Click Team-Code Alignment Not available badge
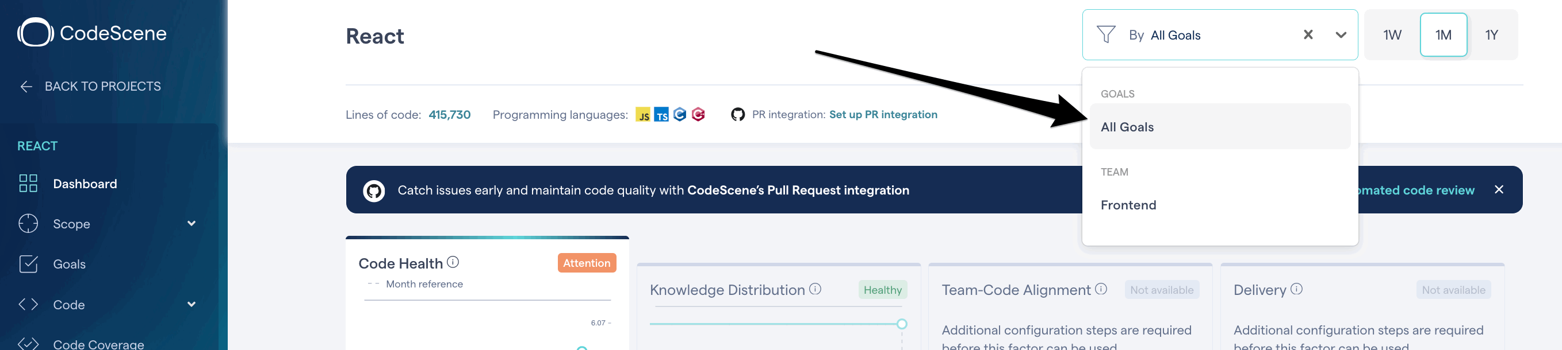The width and height of the screenshot is (1562, 350). pyautogui.click(x=1162, y=290)
